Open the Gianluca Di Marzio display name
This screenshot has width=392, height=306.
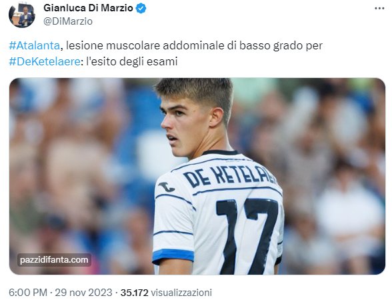click(88, 8)
